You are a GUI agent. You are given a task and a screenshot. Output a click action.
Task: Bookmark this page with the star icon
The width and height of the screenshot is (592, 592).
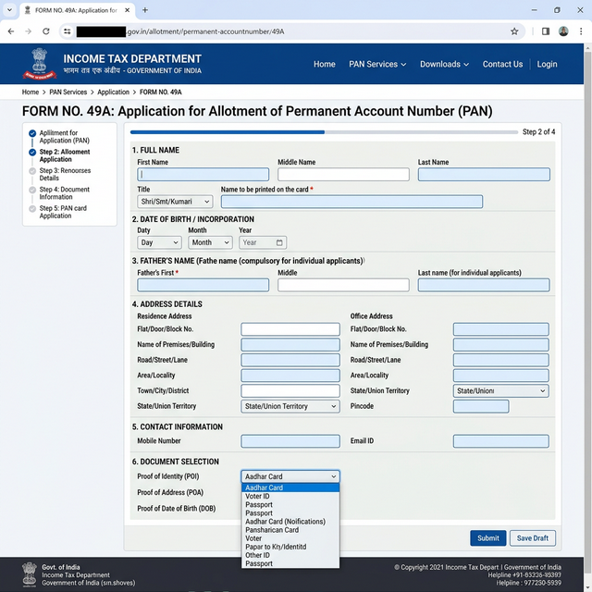(514, 31)
